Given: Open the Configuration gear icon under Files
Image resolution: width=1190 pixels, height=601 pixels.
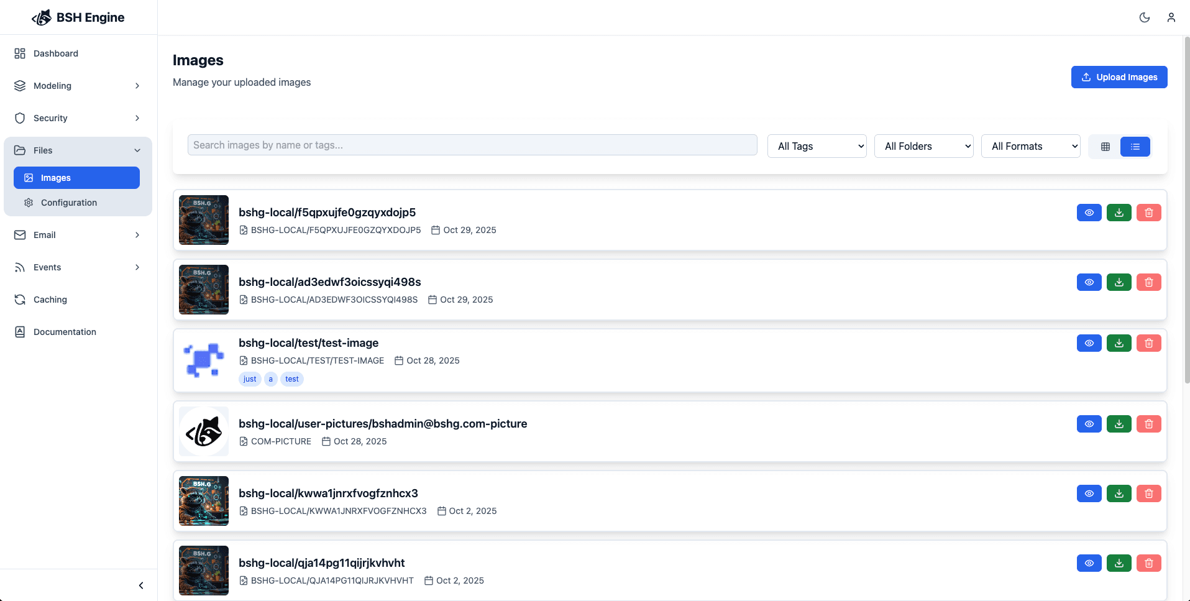Looking at the screenshot, I should 29,202.
